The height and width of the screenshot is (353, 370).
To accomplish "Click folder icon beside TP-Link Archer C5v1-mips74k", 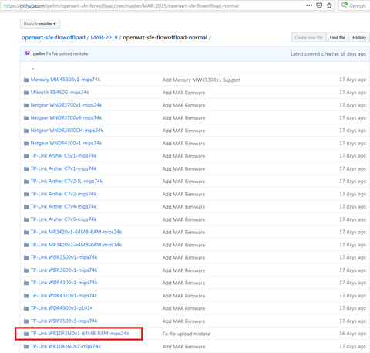I will tap(26, 156).
